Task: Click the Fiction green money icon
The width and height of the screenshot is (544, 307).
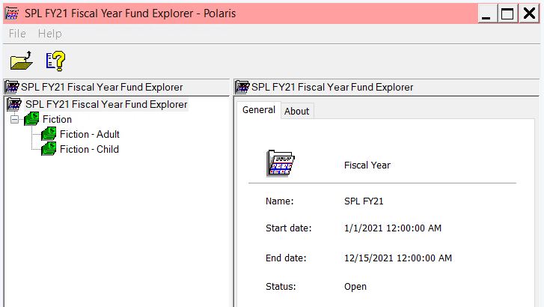Action: 31,119
